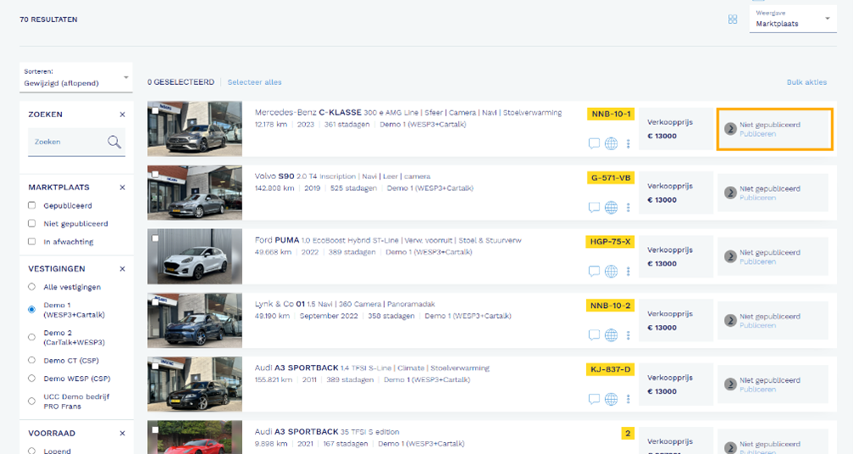Open comment icon for Volvo S90
The height and width of the screenshot is (454, 853).
pyautogui.click(x=594, y=207)
